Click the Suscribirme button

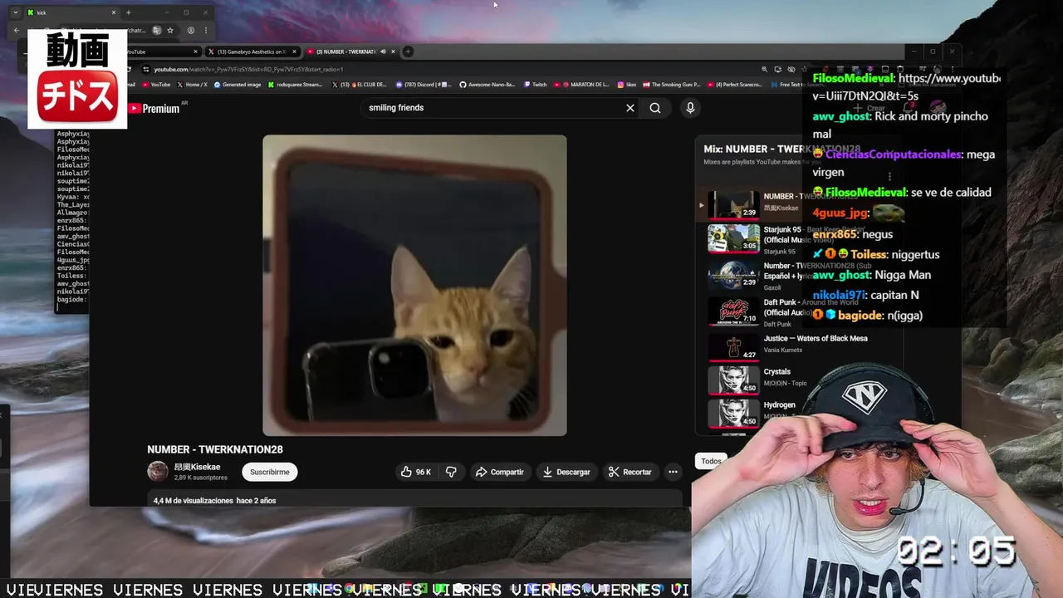[x=270, y=472]
